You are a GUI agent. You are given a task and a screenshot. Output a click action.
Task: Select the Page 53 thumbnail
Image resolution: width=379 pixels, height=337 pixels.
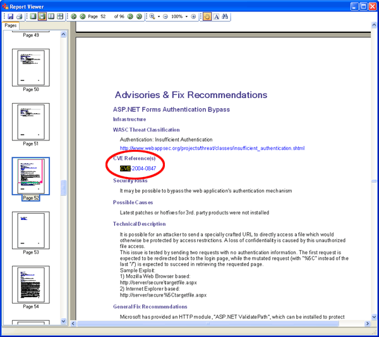click(x=30, y=231)
